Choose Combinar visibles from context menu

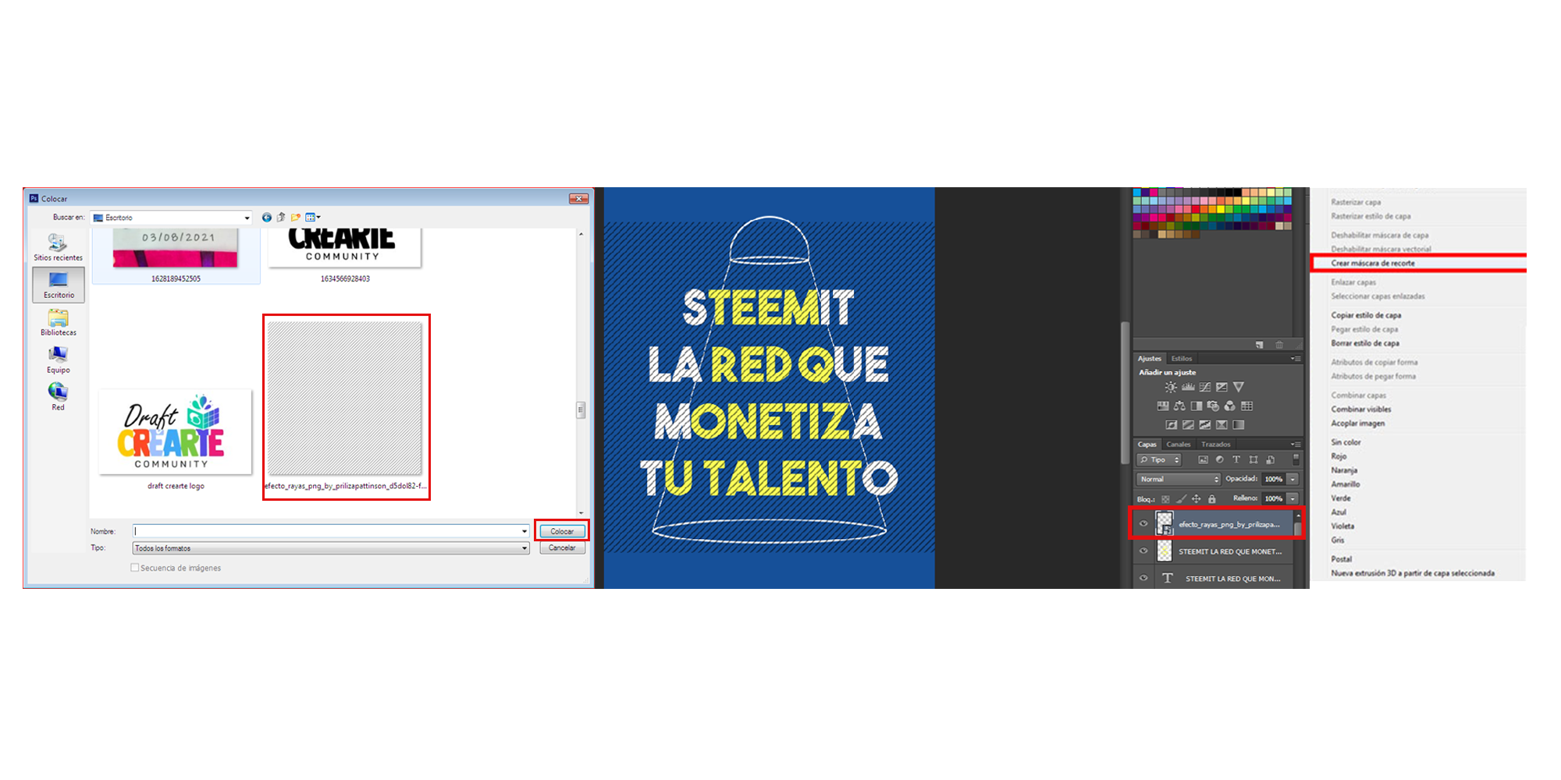pos(1361,409)
